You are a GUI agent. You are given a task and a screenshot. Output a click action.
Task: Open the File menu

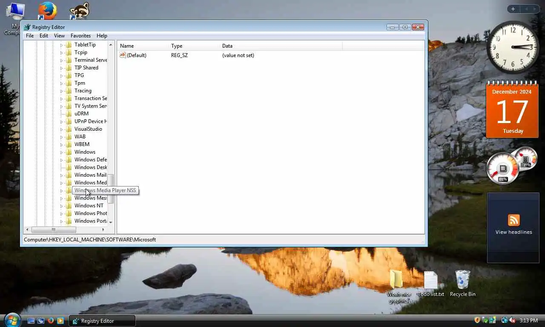pos(30,36)
